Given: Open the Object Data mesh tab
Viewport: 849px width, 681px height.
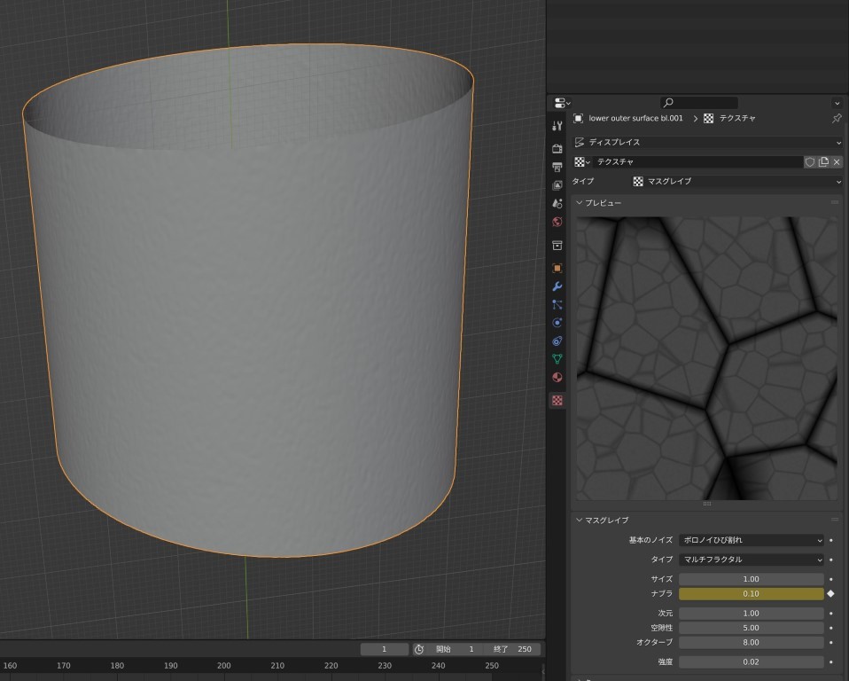Looking at the screenshot, I should point(557,359).
